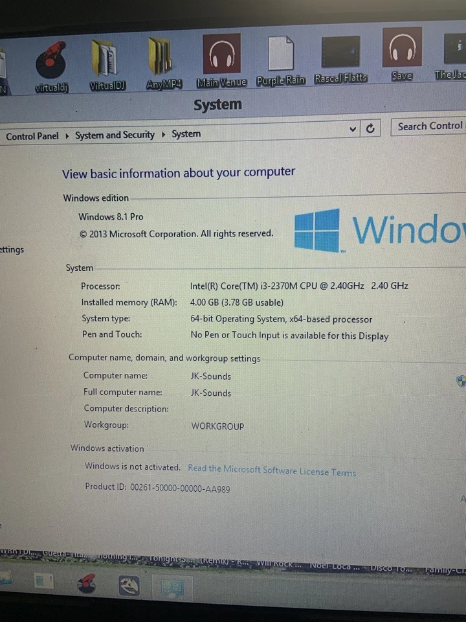Select the i3-2370M processor value
Screen dimensions: 466x622
coord(299,286)
